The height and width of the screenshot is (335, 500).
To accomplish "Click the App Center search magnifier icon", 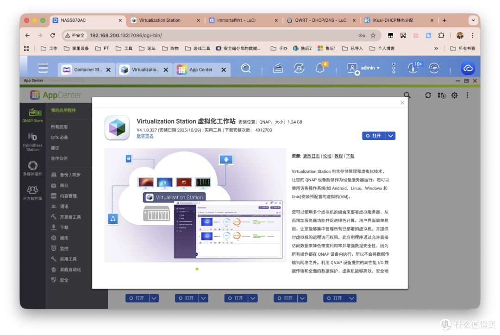I will click(407, 95).
